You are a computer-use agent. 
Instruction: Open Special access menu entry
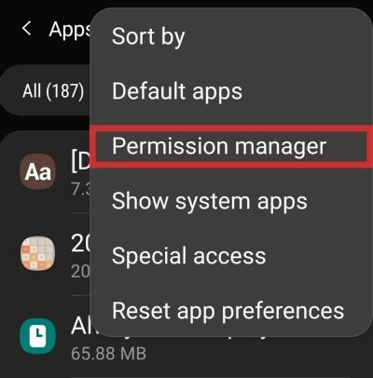click(189, 256)
